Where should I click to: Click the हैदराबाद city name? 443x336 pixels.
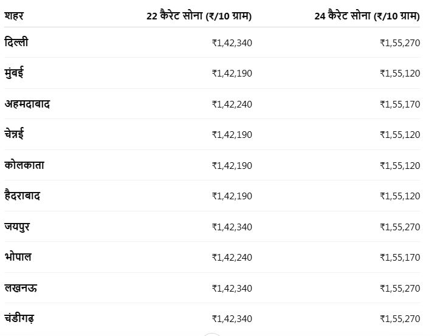[x=22, y=195]
